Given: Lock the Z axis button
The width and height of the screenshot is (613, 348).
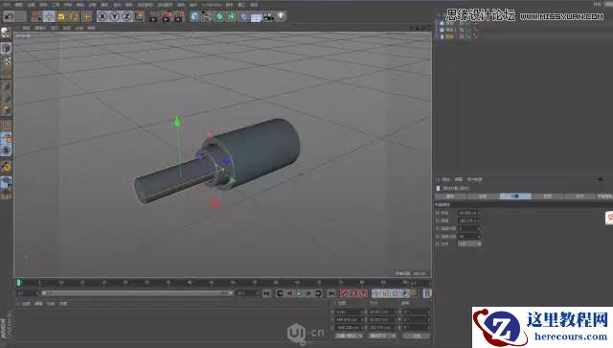Looking at the screenshot, I should (127, 16).
